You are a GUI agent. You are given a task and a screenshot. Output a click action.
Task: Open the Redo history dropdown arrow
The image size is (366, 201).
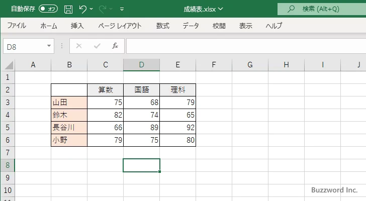pos(111,9)
